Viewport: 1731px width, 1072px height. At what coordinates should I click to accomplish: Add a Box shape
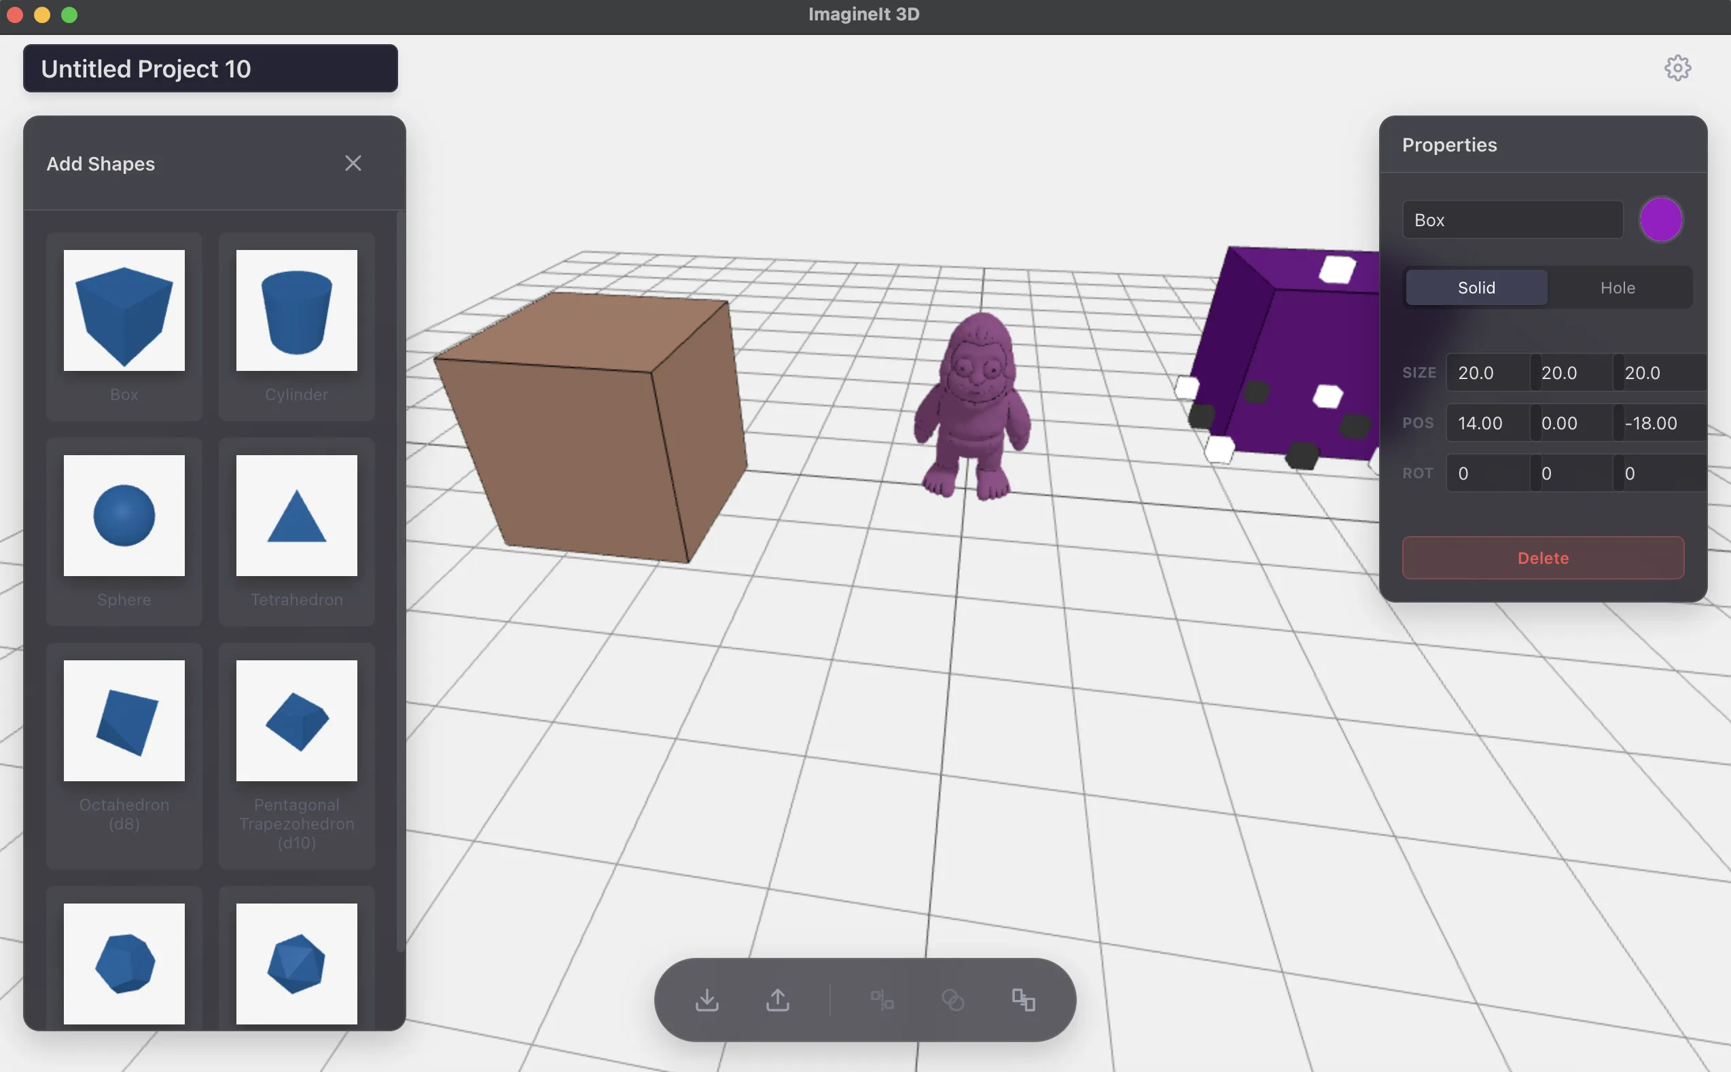[124, 326]
